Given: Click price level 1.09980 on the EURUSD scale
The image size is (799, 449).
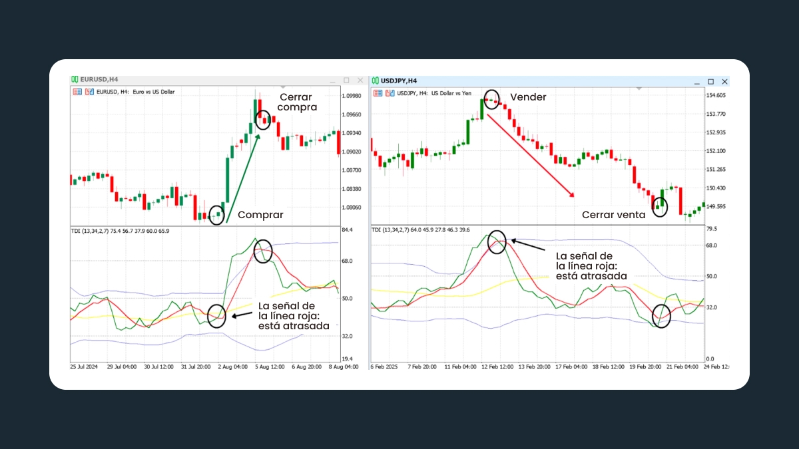Looking at the screenshot, I should 353,96.
